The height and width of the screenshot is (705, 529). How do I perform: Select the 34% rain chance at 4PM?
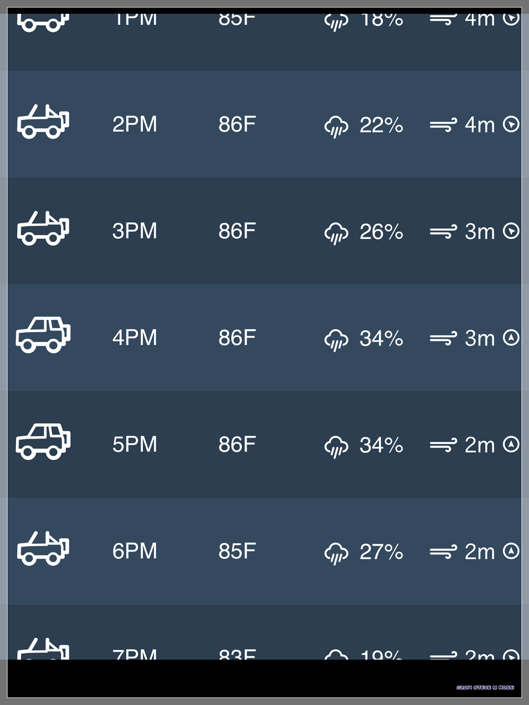click(381, 338)
